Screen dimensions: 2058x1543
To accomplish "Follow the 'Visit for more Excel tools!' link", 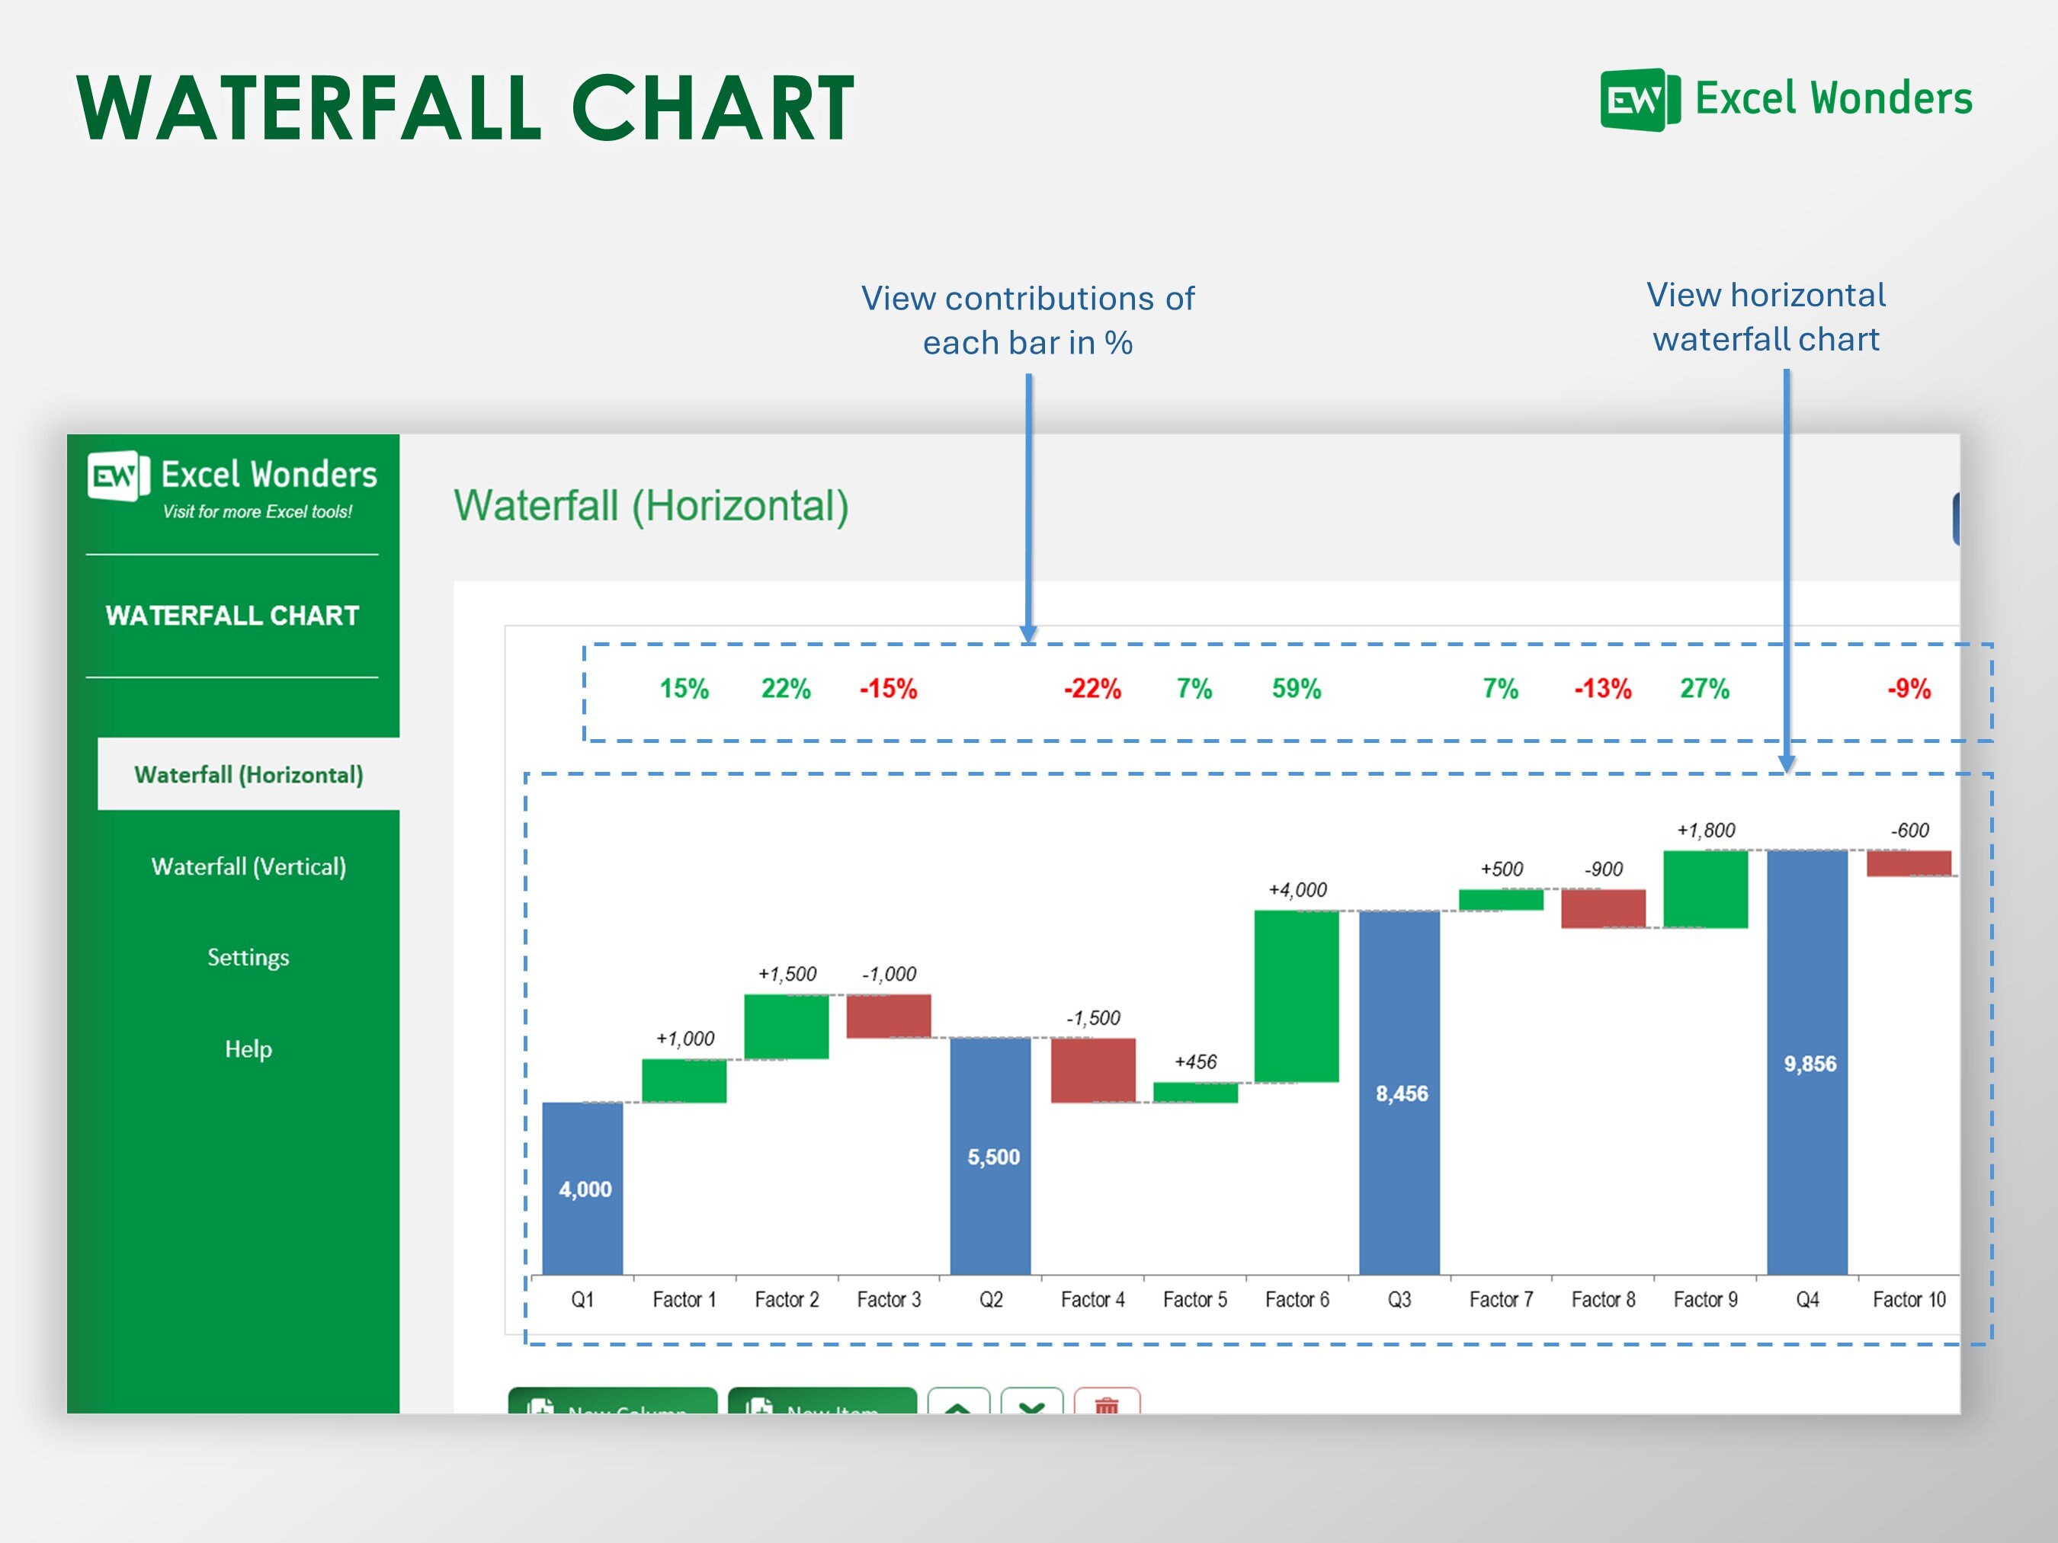I will 258,511.
